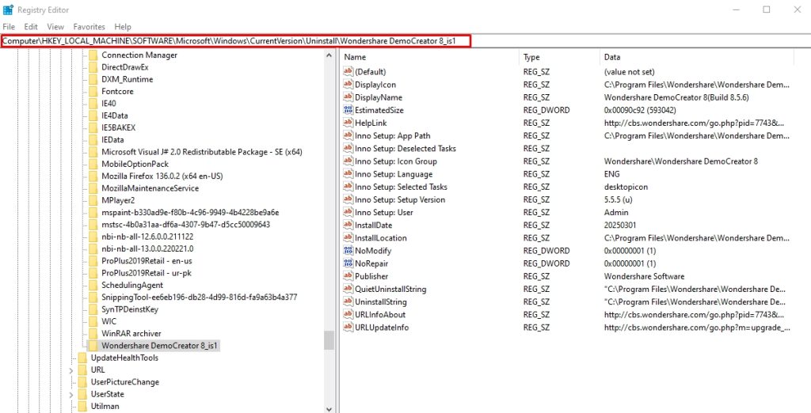Image resolution: width=811 pixels, height=413 pixels.
Task: Select the Inno Setup: Setup Version value
Action: [x=399, y=199]
